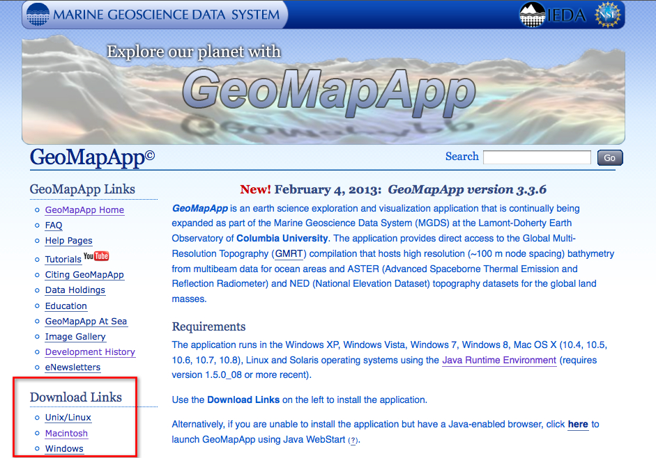Viewport: 656px width, 458px height.
Task: Open the Education link
Action: click(x=66, y=306)
